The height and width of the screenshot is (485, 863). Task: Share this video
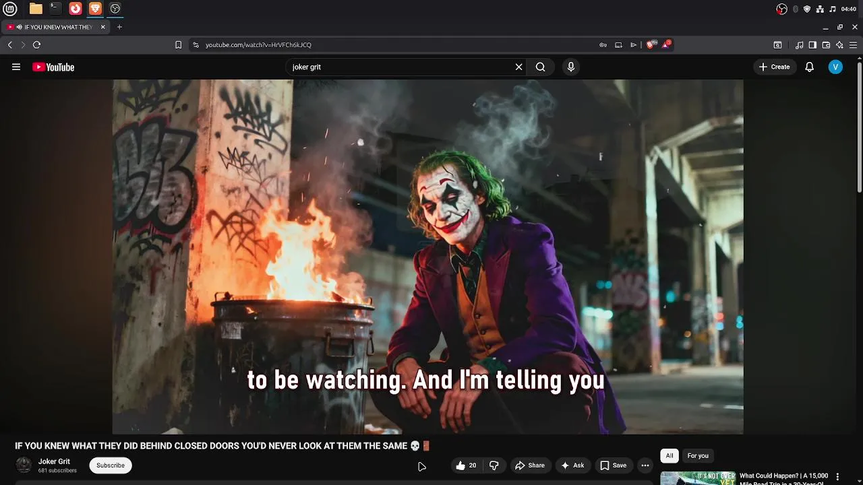click(x=529, y=465)
